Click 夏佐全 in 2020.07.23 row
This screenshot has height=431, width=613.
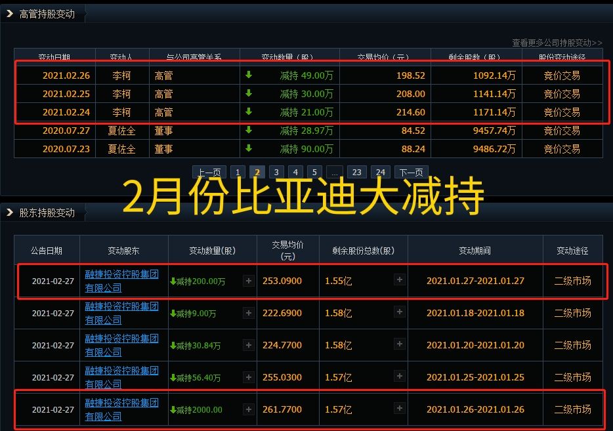click(121, 149)
